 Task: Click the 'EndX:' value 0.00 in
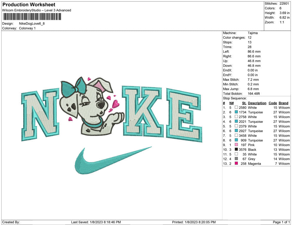(252, 70)
